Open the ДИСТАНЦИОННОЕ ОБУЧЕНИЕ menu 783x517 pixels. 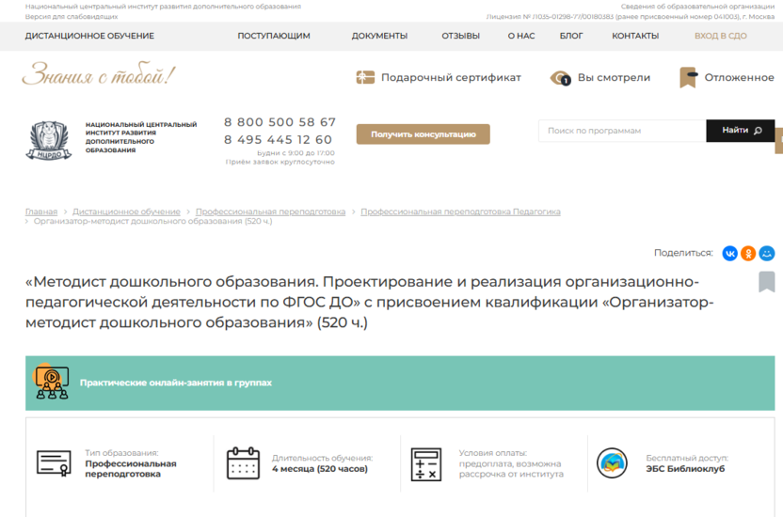[x=90, y=36]
